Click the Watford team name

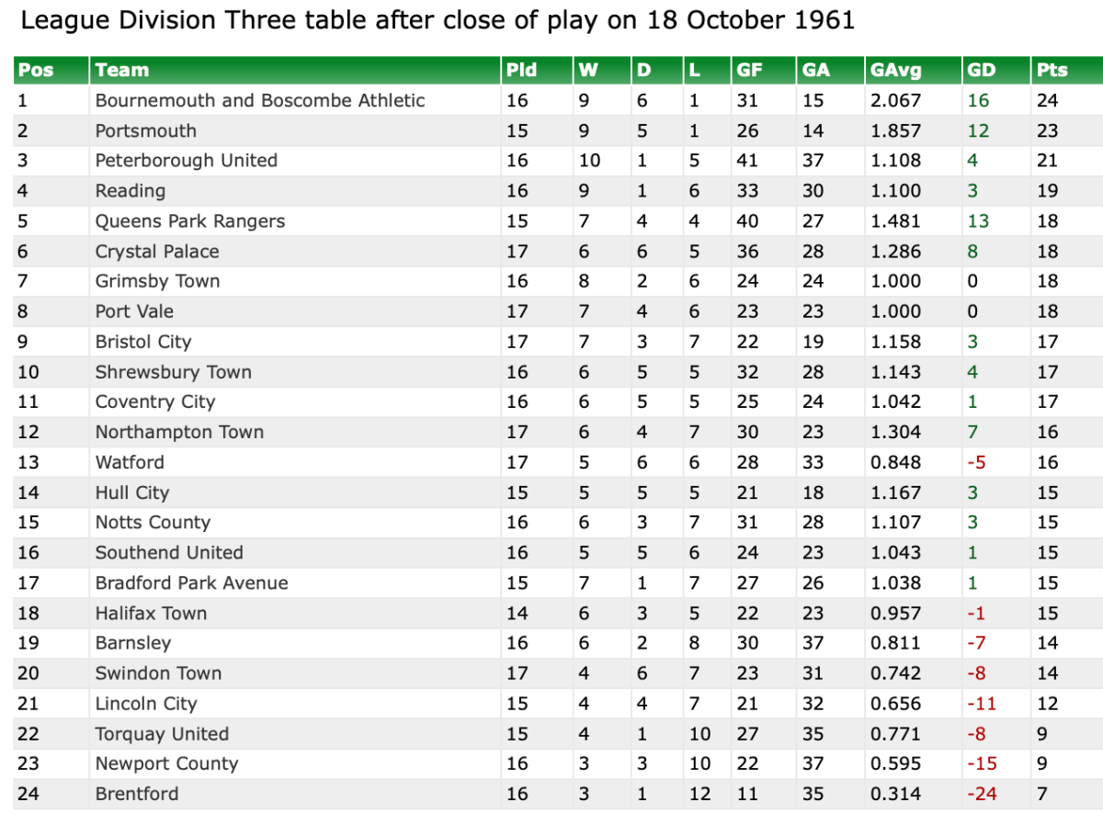tap(130, 462)
